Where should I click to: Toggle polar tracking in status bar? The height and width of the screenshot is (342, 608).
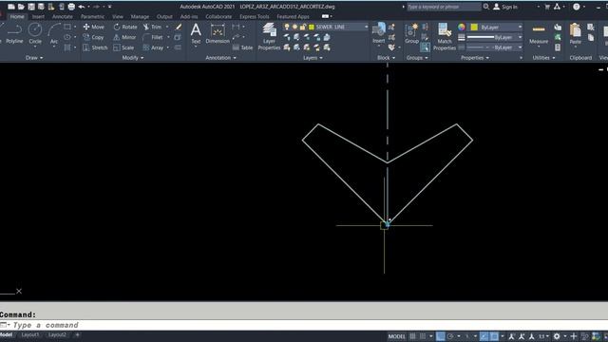[x=450, y=336]
